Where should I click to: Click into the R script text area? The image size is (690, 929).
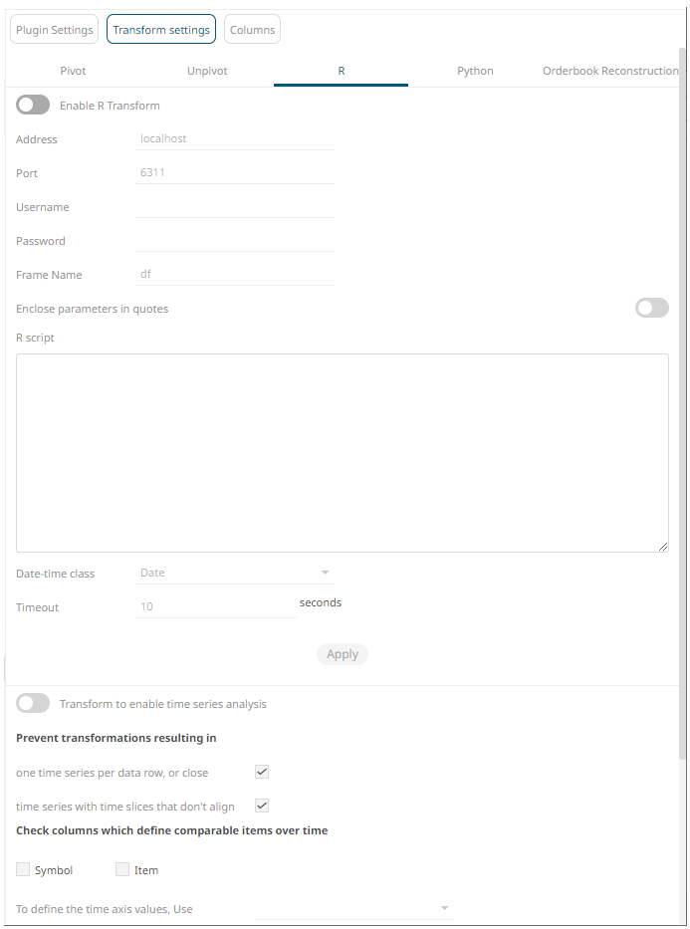pos(343,453)
